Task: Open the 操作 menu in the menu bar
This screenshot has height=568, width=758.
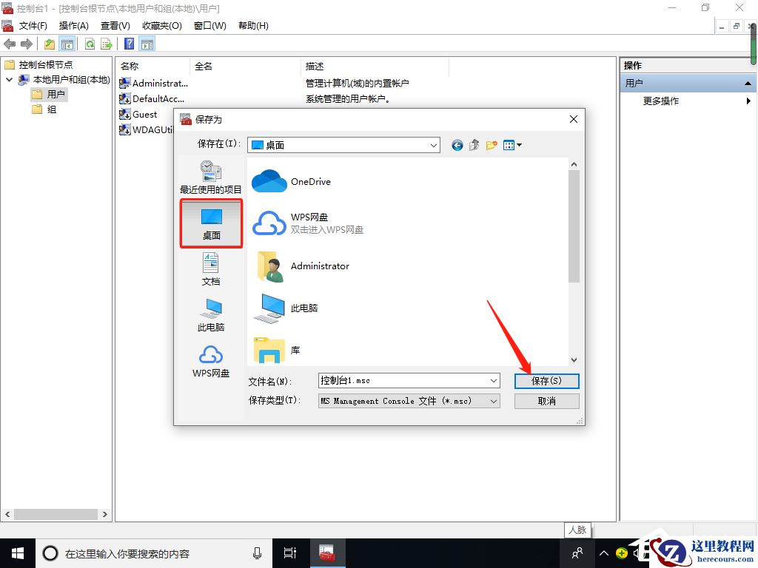Action: 74,25
